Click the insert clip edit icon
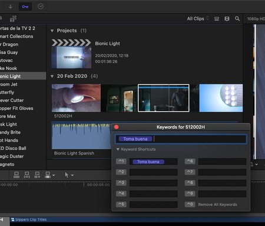This screenshot has width=265, height=226. pos(26,175)
